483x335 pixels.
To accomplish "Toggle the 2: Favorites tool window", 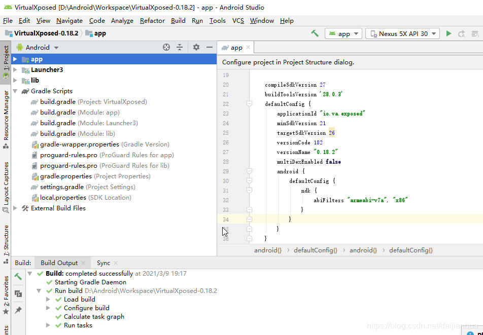I will click(x=6, y=294).
